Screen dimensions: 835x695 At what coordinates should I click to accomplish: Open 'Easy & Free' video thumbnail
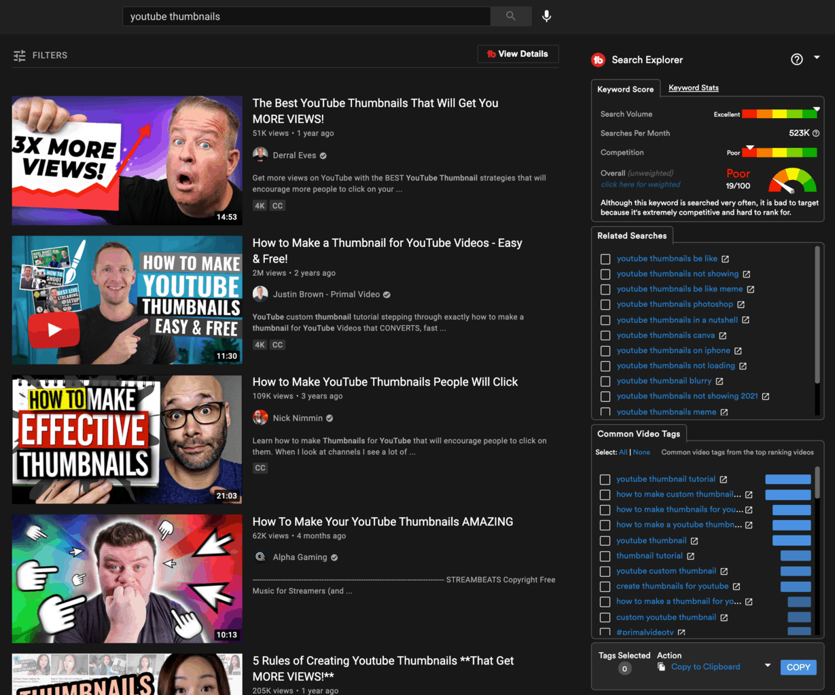[127, 301]
